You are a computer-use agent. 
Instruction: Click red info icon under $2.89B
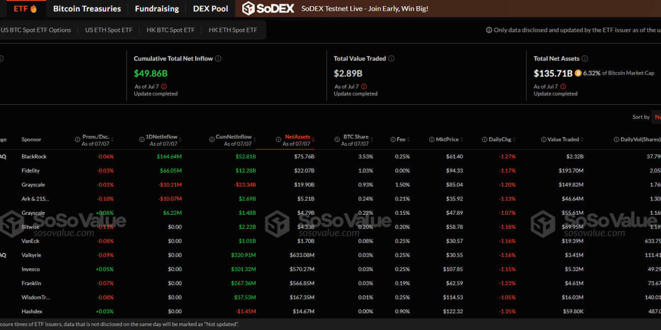coord(364,86)
